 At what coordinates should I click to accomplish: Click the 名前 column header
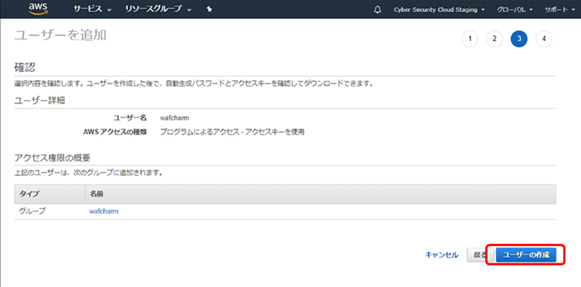[x=97, y=193]
